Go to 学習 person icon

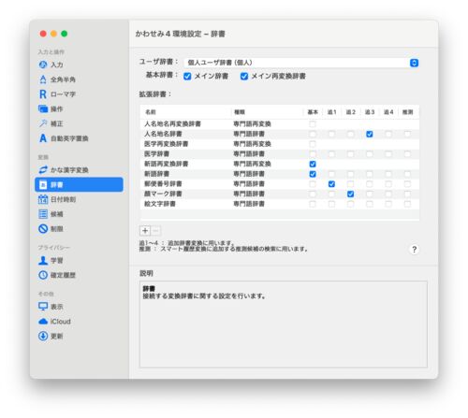43,260
